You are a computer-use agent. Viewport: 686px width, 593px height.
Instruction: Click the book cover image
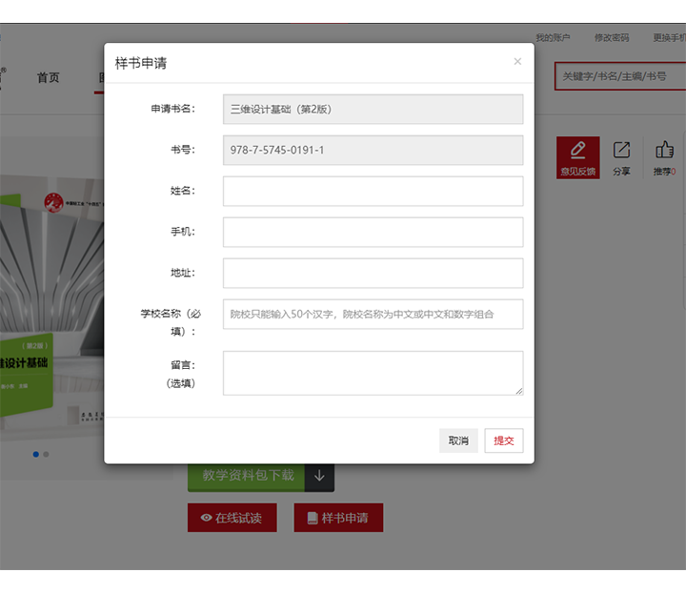coord(51,306)
